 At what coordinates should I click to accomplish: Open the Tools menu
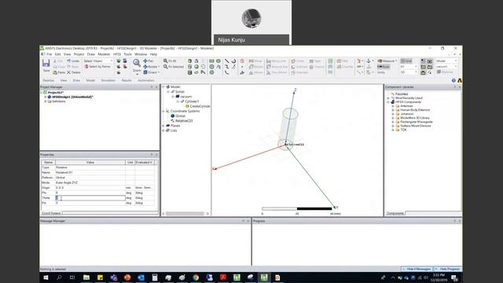[x=127, y=54]
